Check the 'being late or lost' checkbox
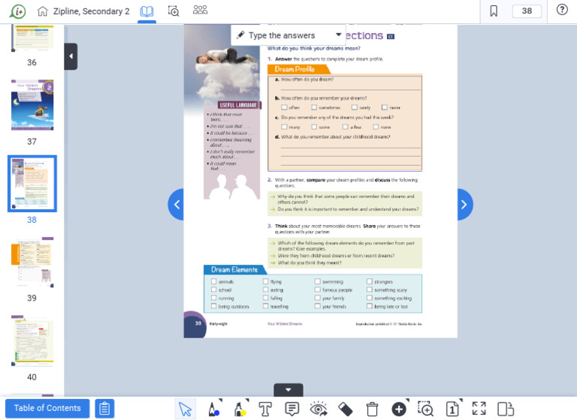Screen dimensions: 577x420 click(x=370, y=306)
